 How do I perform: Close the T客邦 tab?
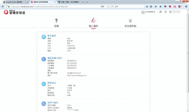point(83,2)
